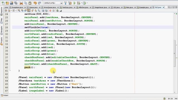The width and height of the screenshot is (178, 100).
Task: Stop macro recording using the grey square
Action: pos(54,11)
